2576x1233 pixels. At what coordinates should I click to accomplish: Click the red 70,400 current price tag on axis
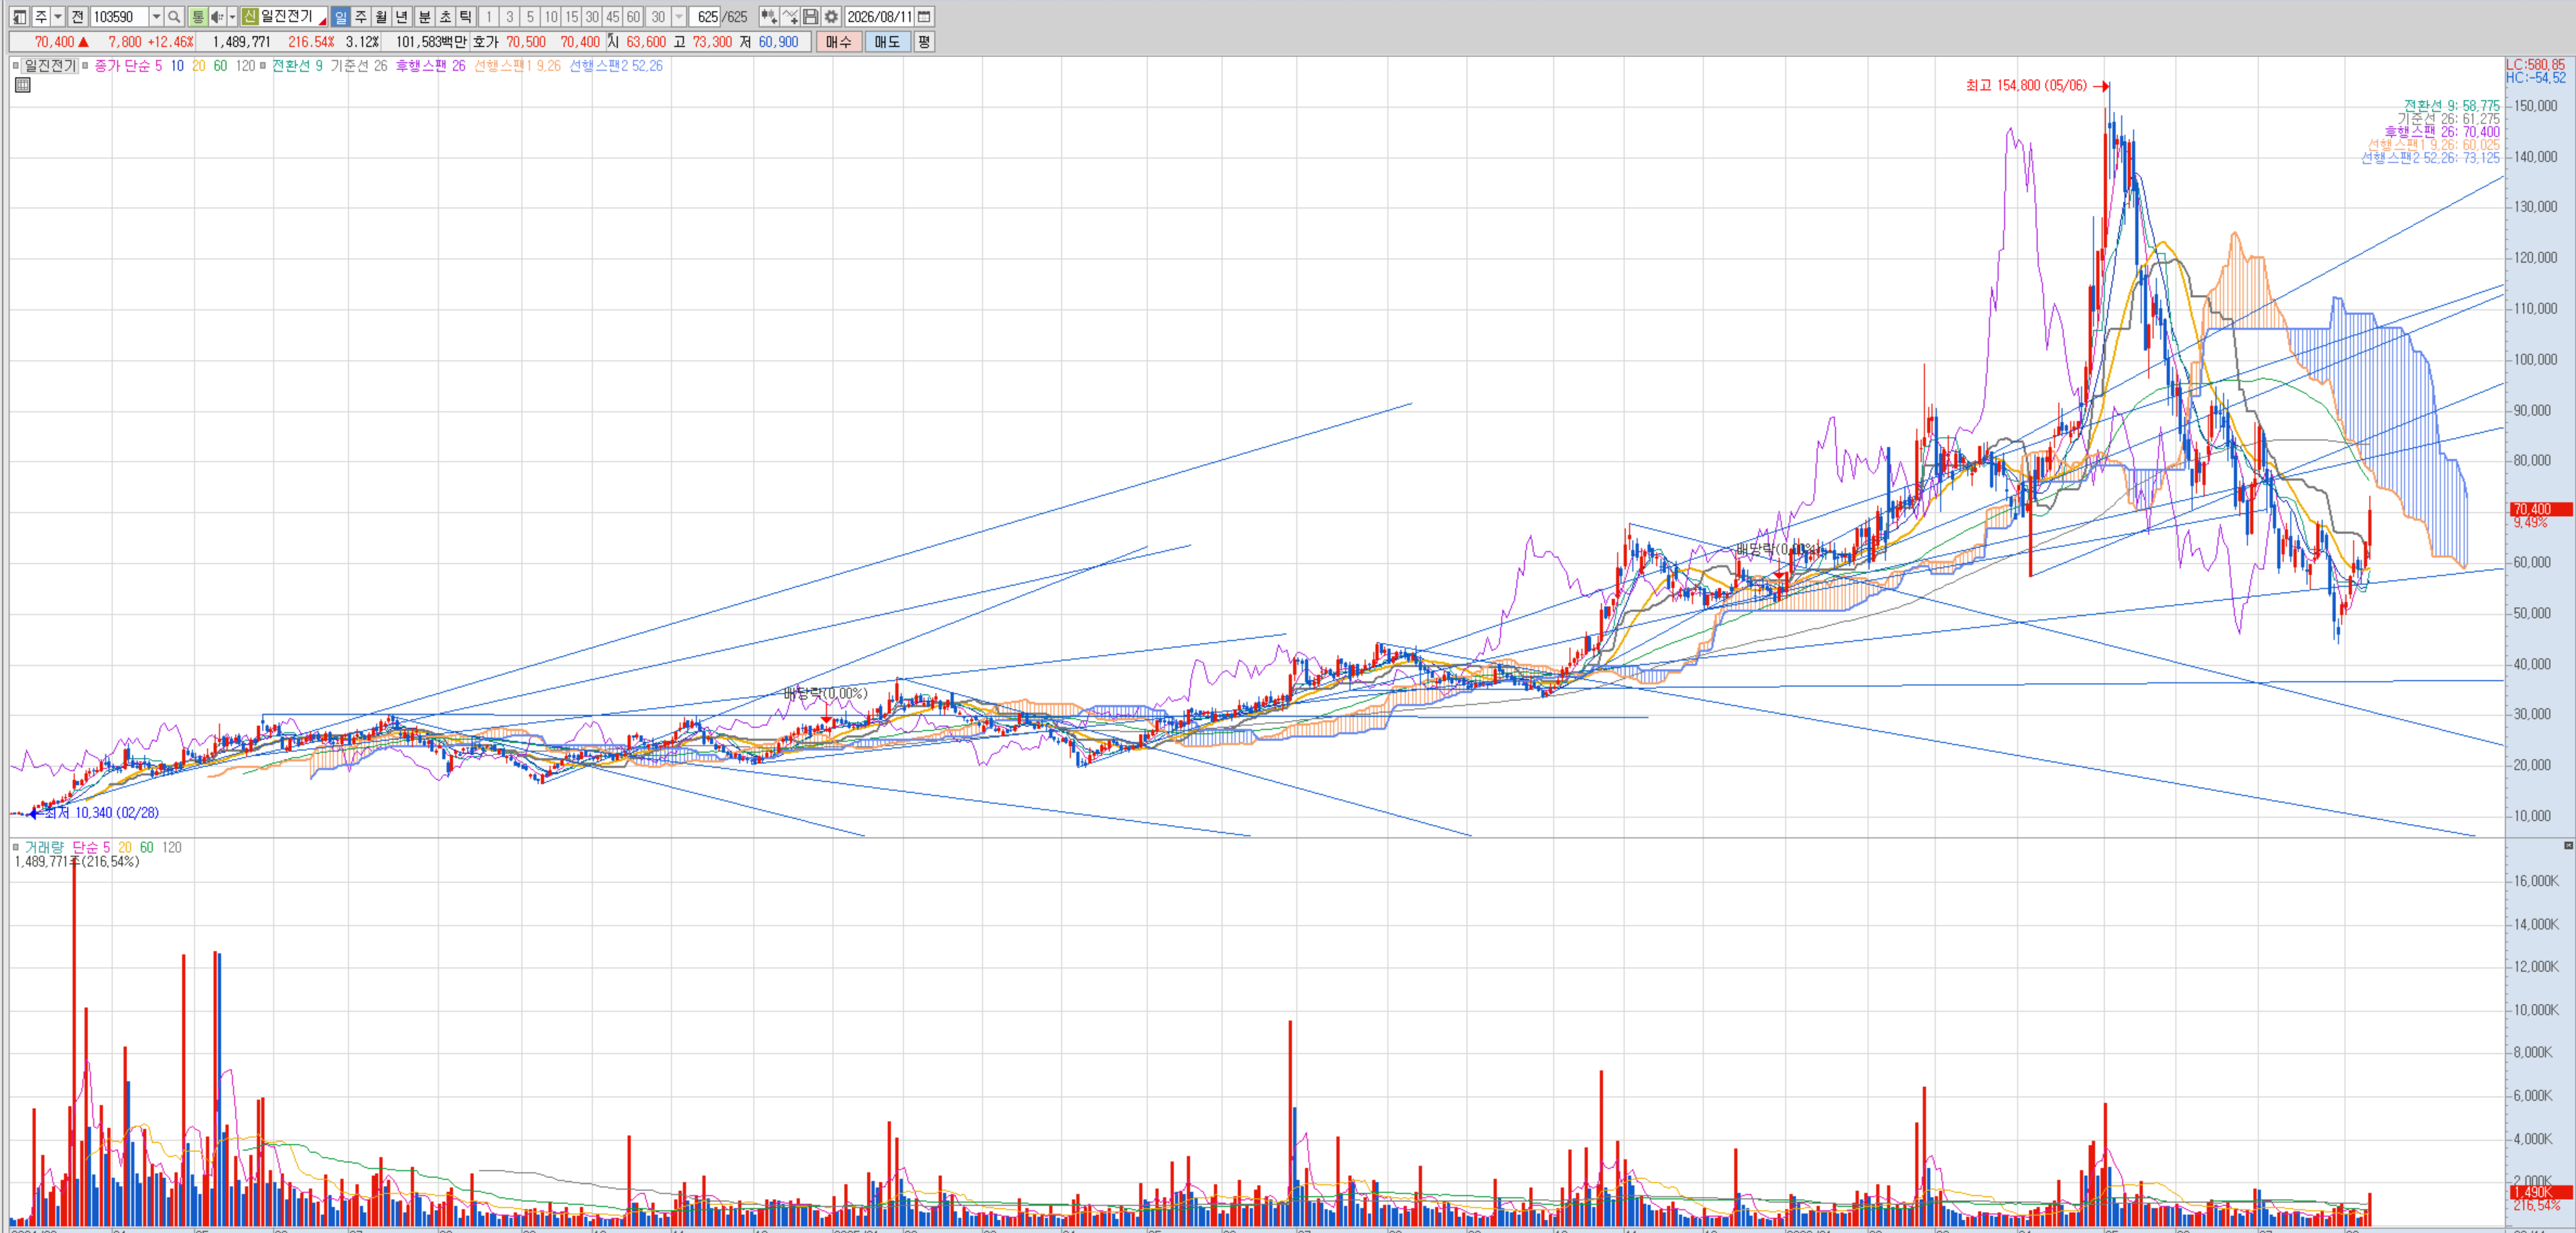click(2541, 509)
